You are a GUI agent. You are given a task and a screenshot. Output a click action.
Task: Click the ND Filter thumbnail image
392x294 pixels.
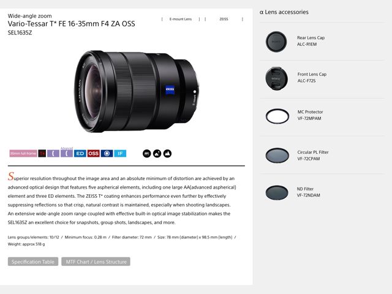277,192
